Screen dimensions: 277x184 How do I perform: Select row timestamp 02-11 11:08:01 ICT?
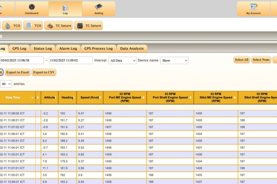(12, 120)
